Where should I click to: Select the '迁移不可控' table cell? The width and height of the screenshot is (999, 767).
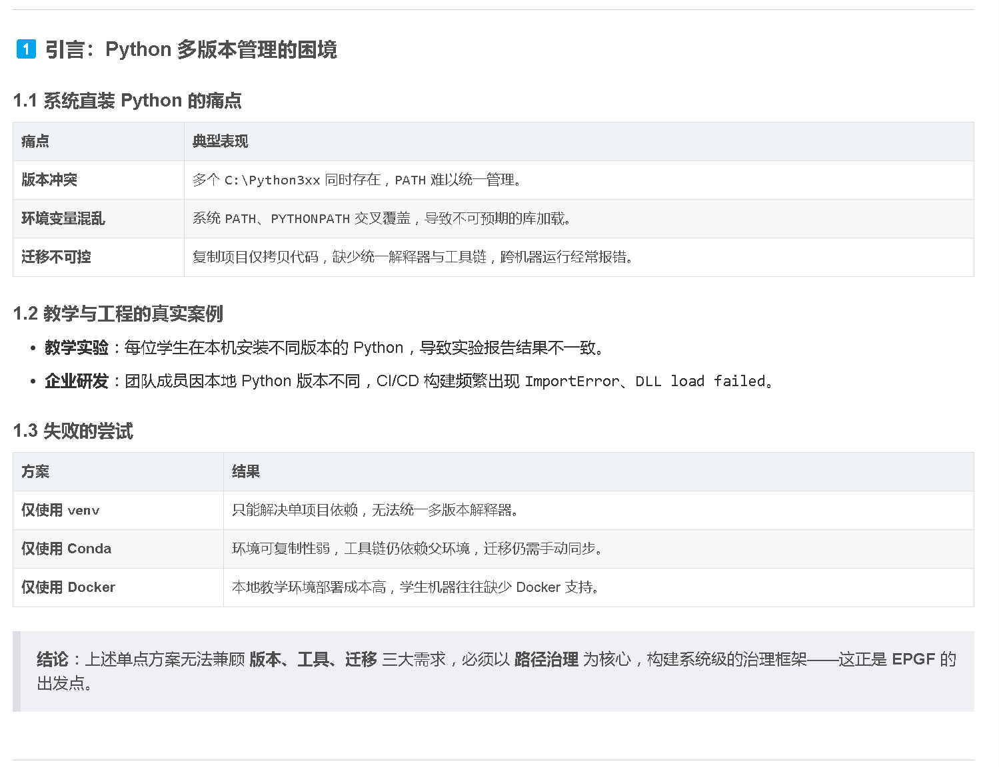pos(99,257)
